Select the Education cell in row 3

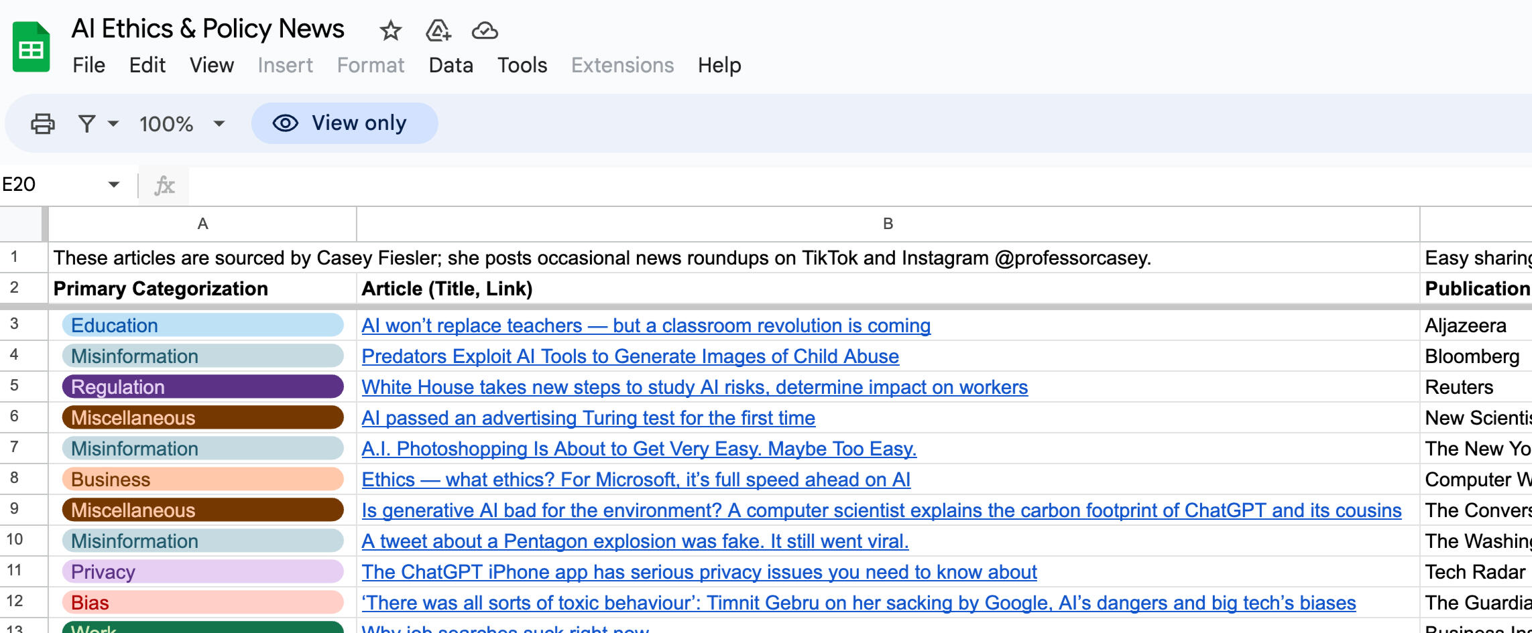pyautogui.click(x=201, y=326)
